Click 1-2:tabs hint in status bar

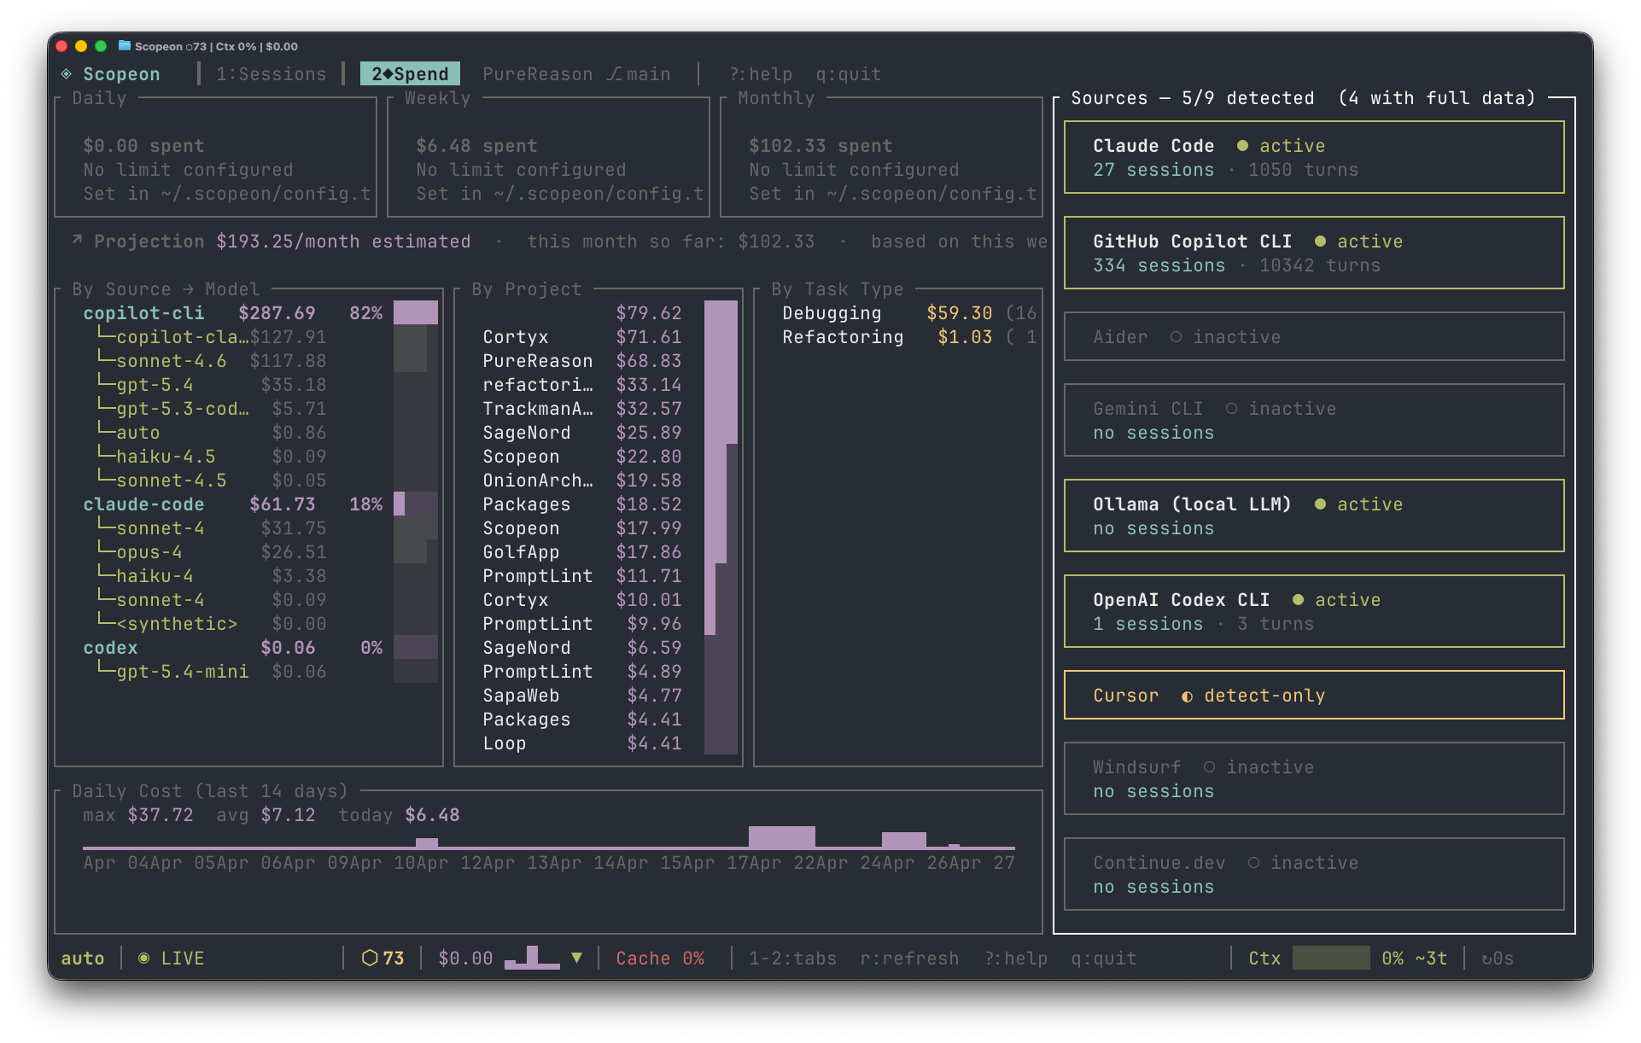[792, 959]
